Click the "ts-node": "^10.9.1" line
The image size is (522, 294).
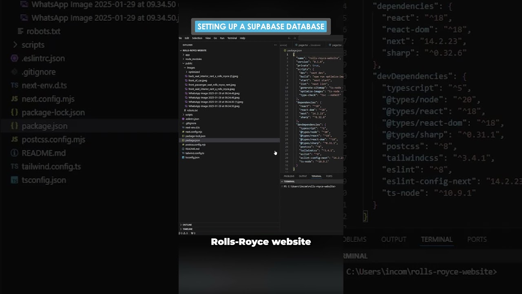(314, 161)
